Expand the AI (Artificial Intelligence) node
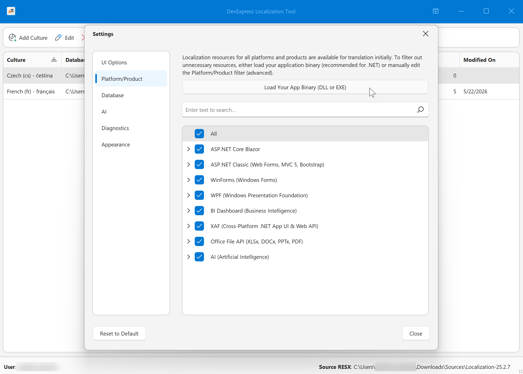The image size is (523, 374). coord(189,257)
